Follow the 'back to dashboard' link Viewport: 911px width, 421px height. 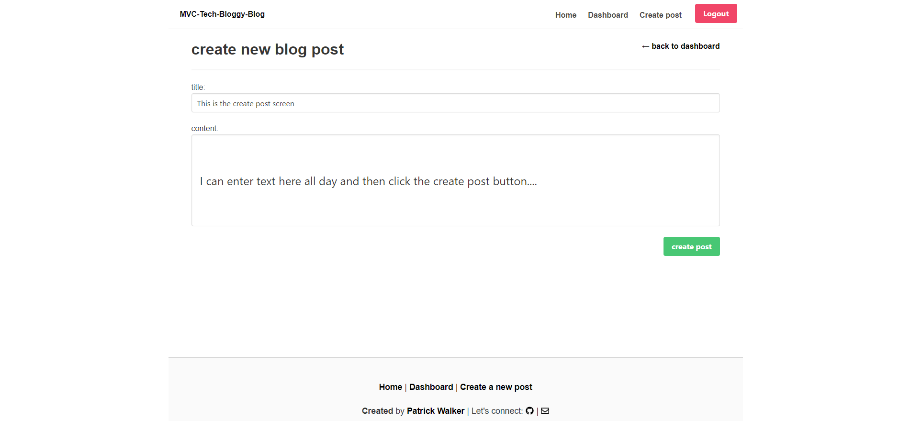click(685, 46)
